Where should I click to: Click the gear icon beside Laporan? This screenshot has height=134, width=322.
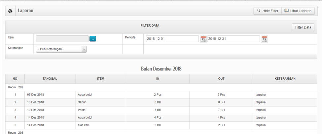click(11, 11)
